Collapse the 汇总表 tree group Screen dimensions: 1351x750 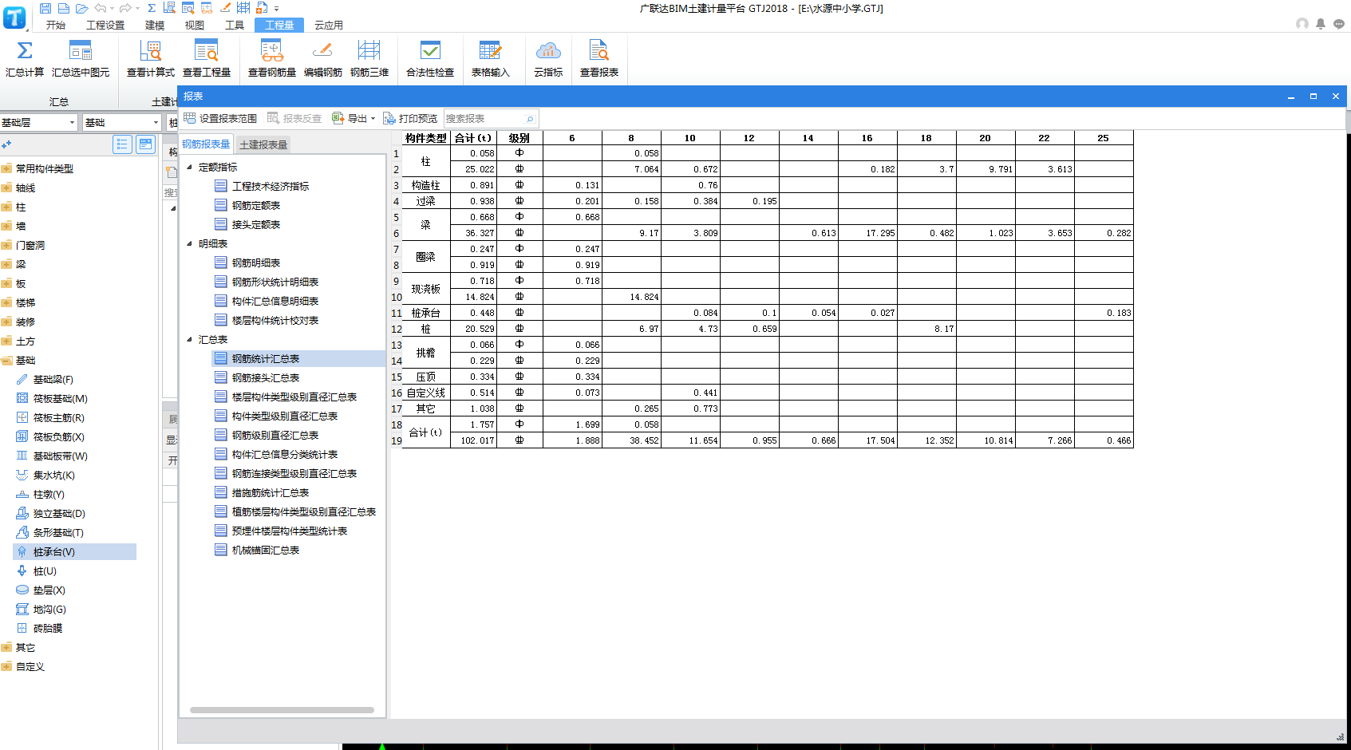pos(190,339)
